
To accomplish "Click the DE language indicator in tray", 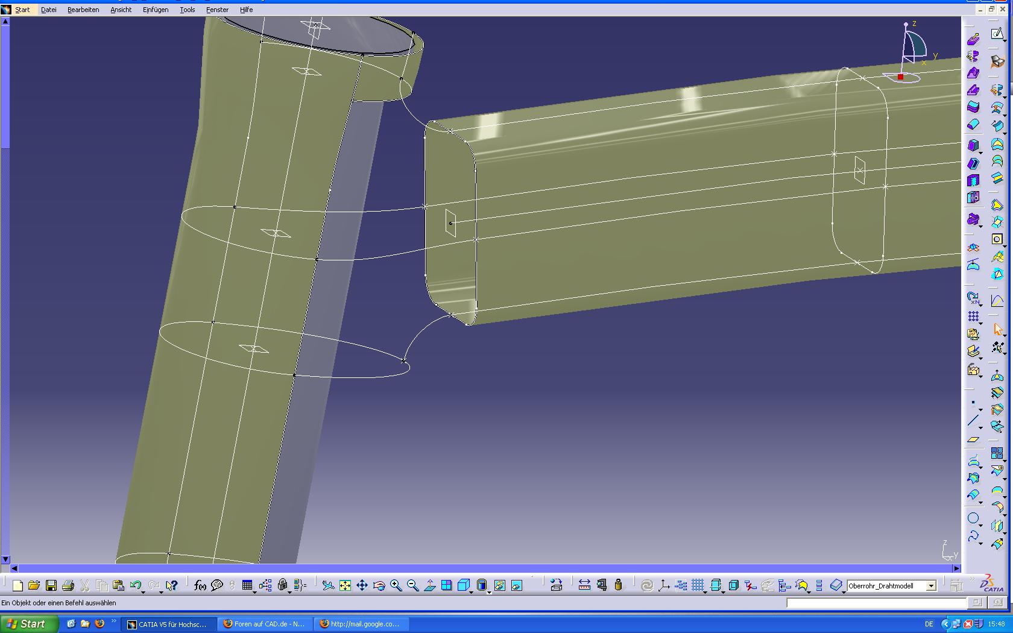I will (929, 624).
